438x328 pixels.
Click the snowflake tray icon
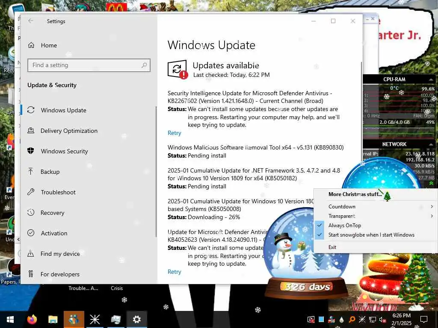tap(362, 319)
